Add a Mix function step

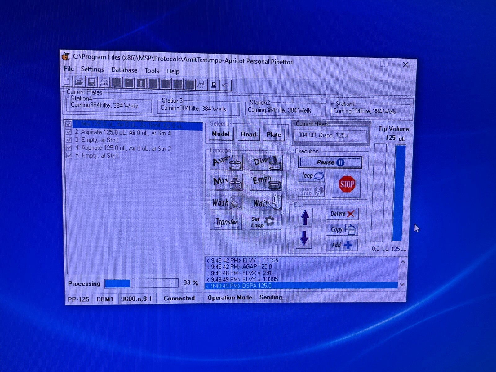click(227, 182)
